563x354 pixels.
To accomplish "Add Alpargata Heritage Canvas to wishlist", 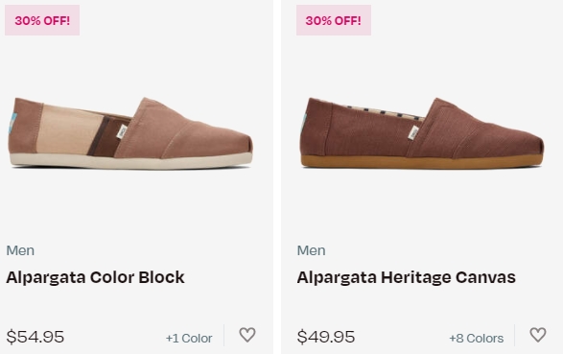I will pos(538,335).
